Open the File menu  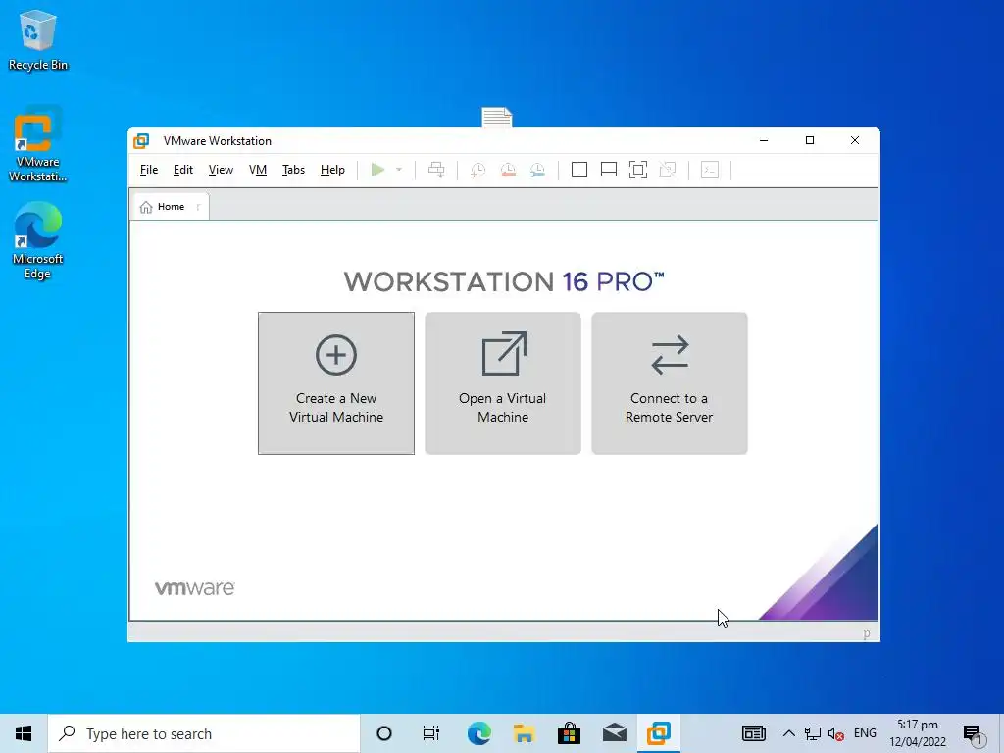coord(149,170)
